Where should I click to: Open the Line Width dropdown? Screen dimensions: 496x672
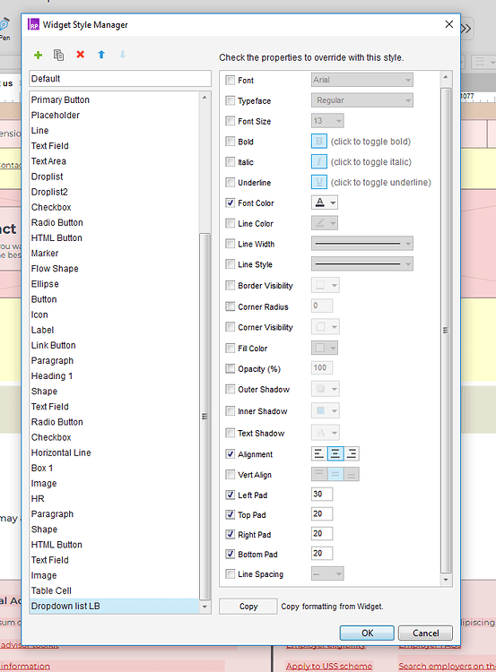pyautogui.click(x=362, y=244)
